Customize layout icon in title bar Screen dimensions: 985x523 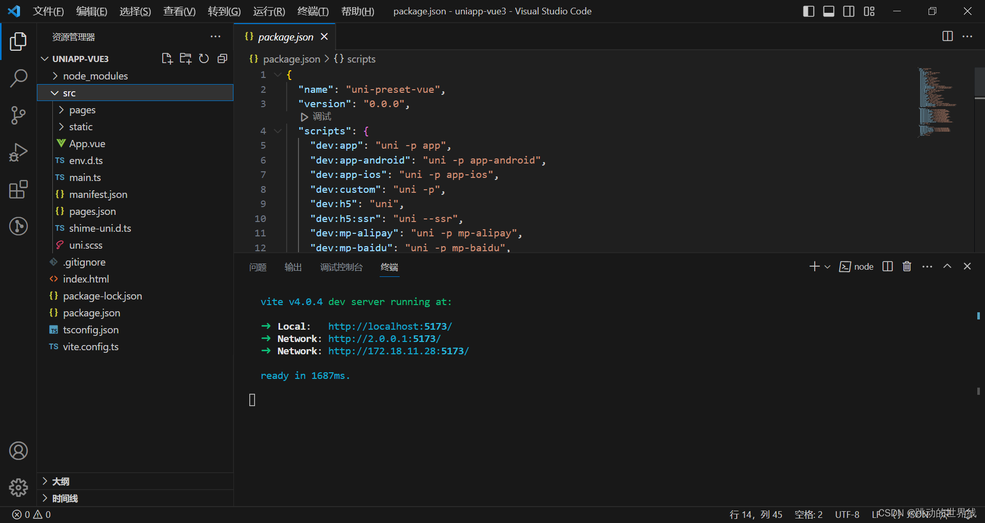coord(869,11)
